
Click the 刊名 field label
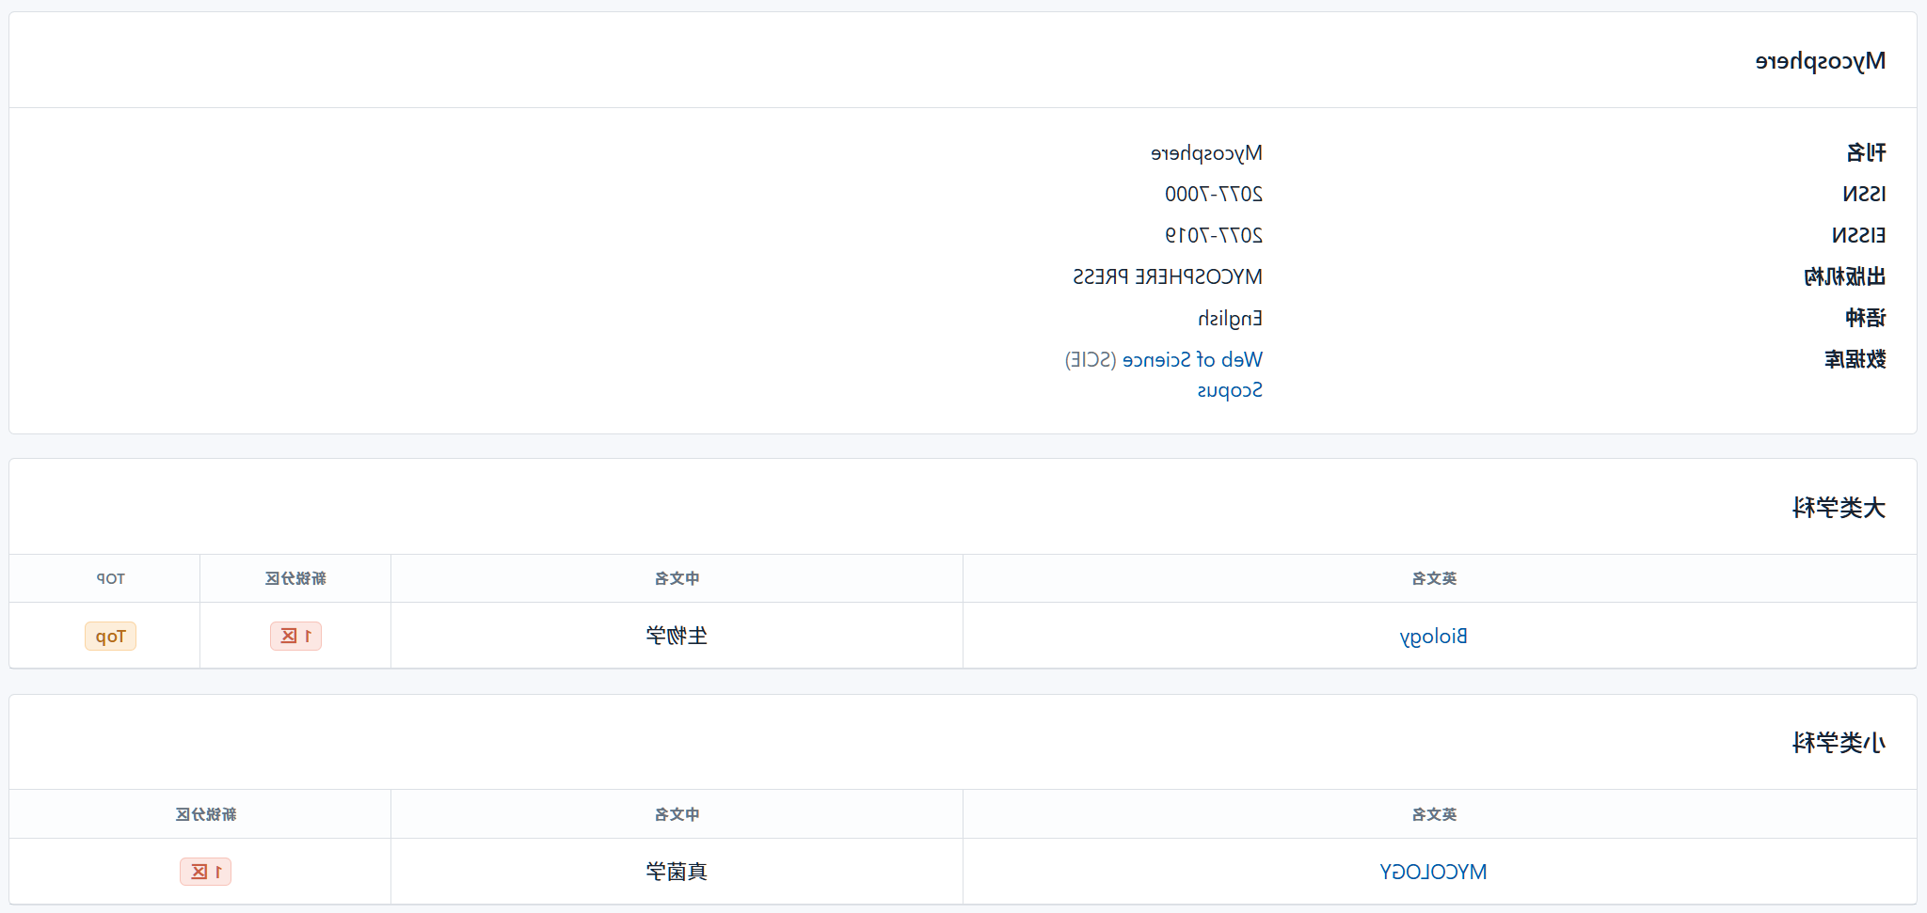point(1866,152)
